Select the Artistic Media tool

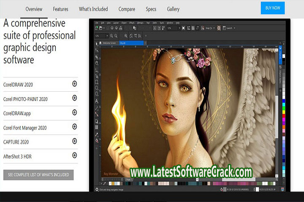[97, 76]
